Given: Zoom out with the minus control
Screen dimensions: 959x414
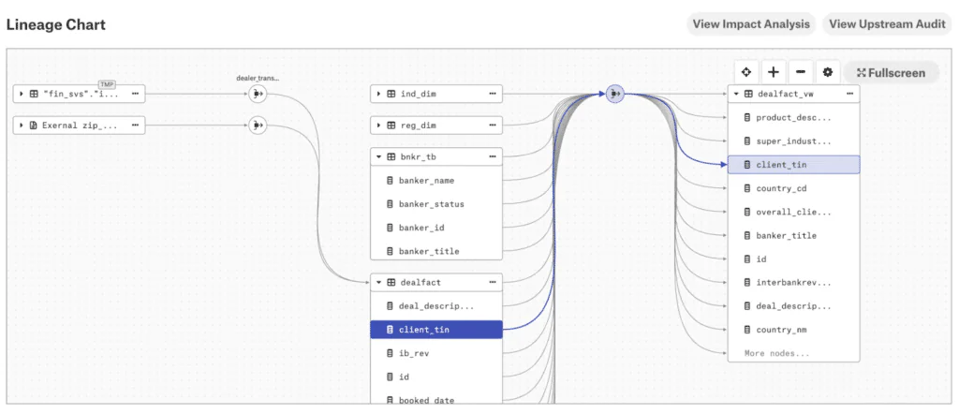Looking at the screenshot, I should (x=801, y=72).
